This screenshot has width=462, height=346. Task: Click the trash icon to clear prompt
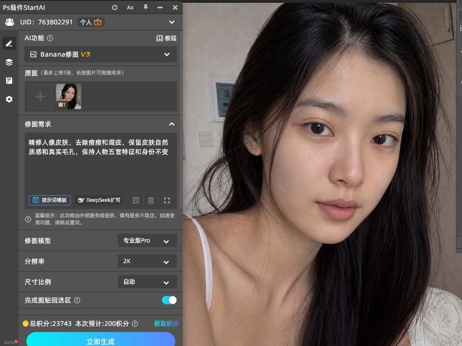(x=151, y=200)
